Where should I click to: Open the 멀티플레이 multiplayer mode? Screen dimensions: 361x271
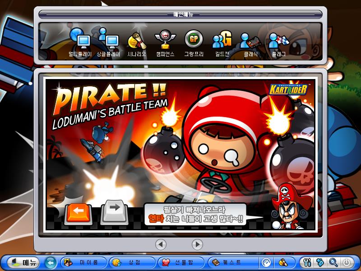tap(80, 44)
